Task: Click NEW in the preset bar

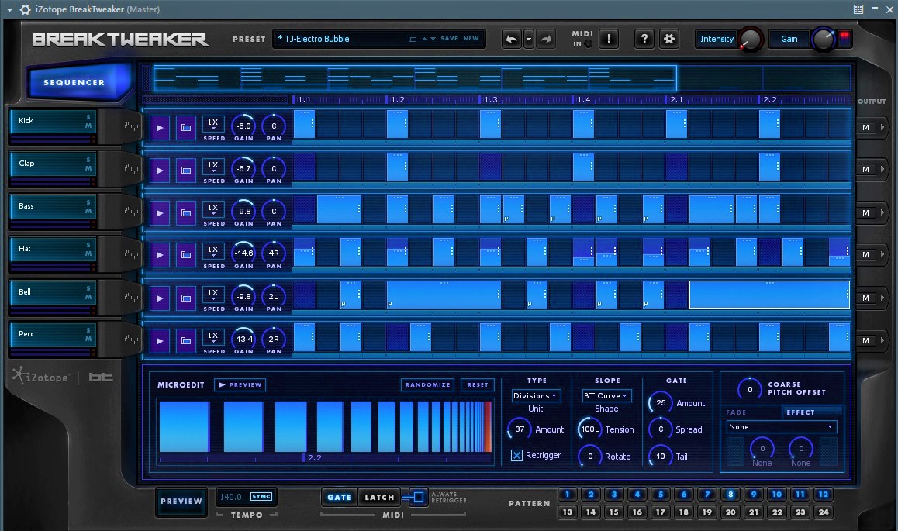Action: coord(471,39)
